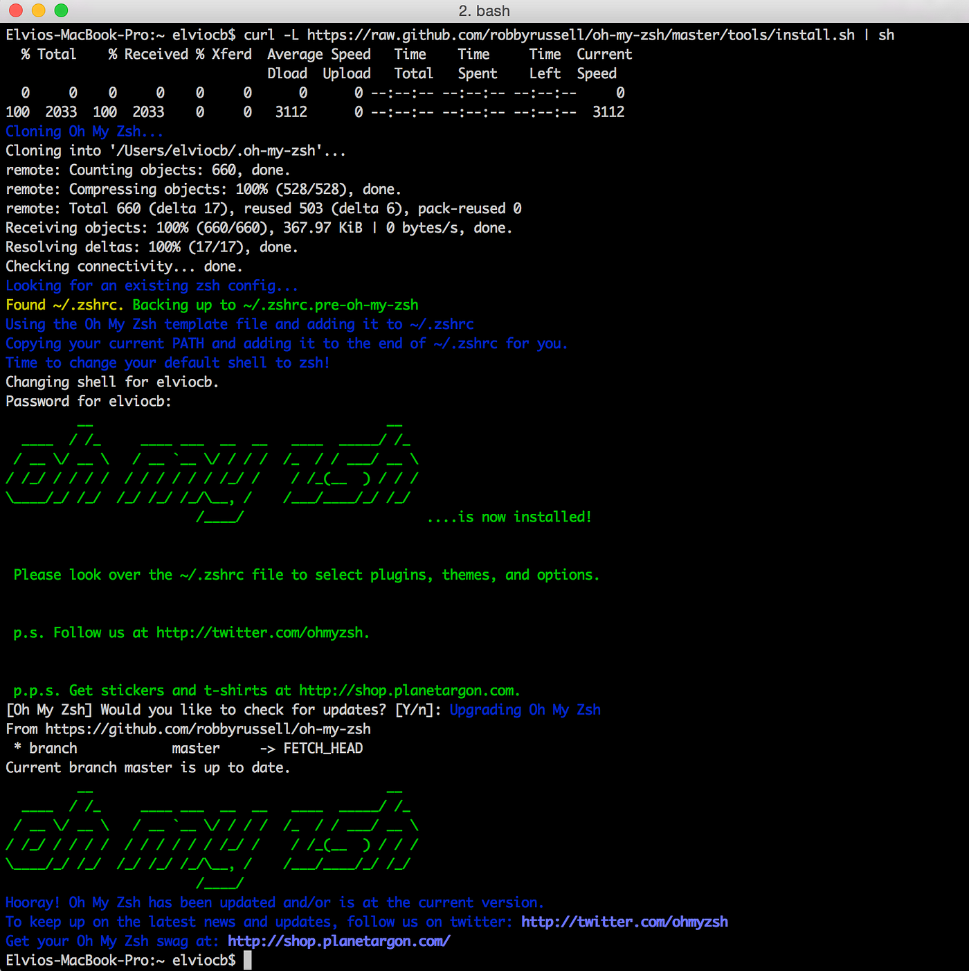Select the 'Hooray!' update confirmation line
The height and width of the screenshot is (971, 969).
point(273,902)
